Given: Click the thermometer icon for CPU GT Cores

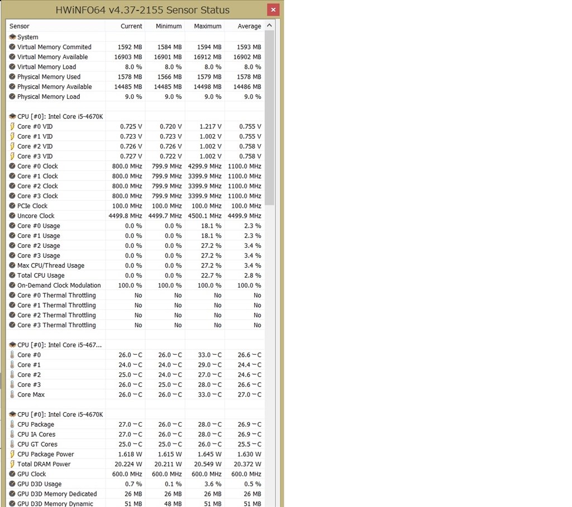Looking at the screenshot, I should pyautogui.click(x=12, y=444).
